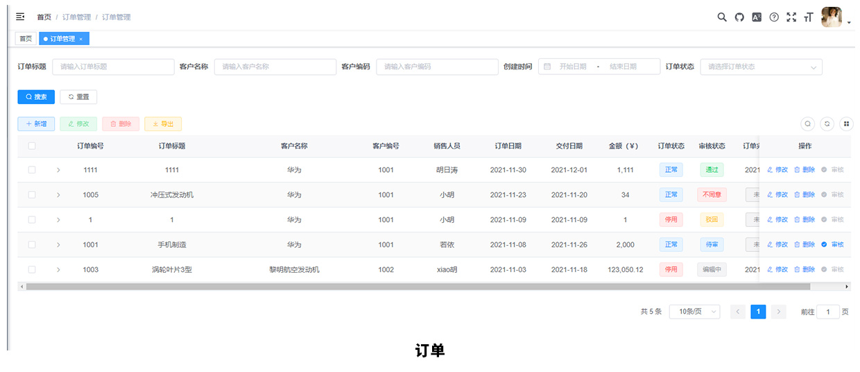Check the select-all checkbox in table header
Screen dimensions: 860x372
click(32, 146)
